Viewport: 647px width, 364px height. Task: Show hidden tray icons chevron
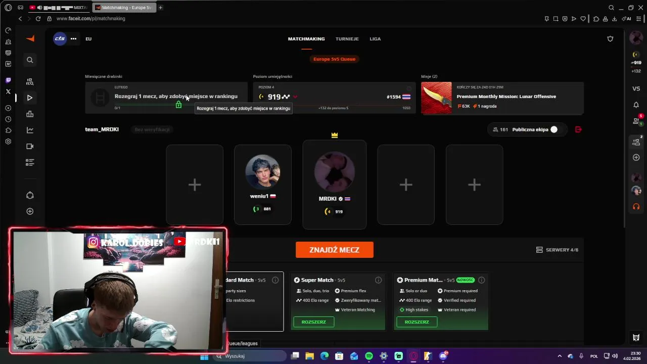point(560,356)
